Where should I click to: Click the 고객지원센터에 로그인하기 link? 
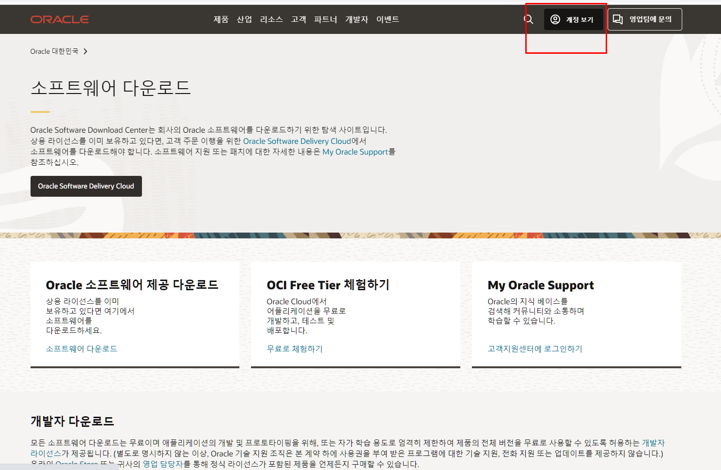tap(535, 349)
